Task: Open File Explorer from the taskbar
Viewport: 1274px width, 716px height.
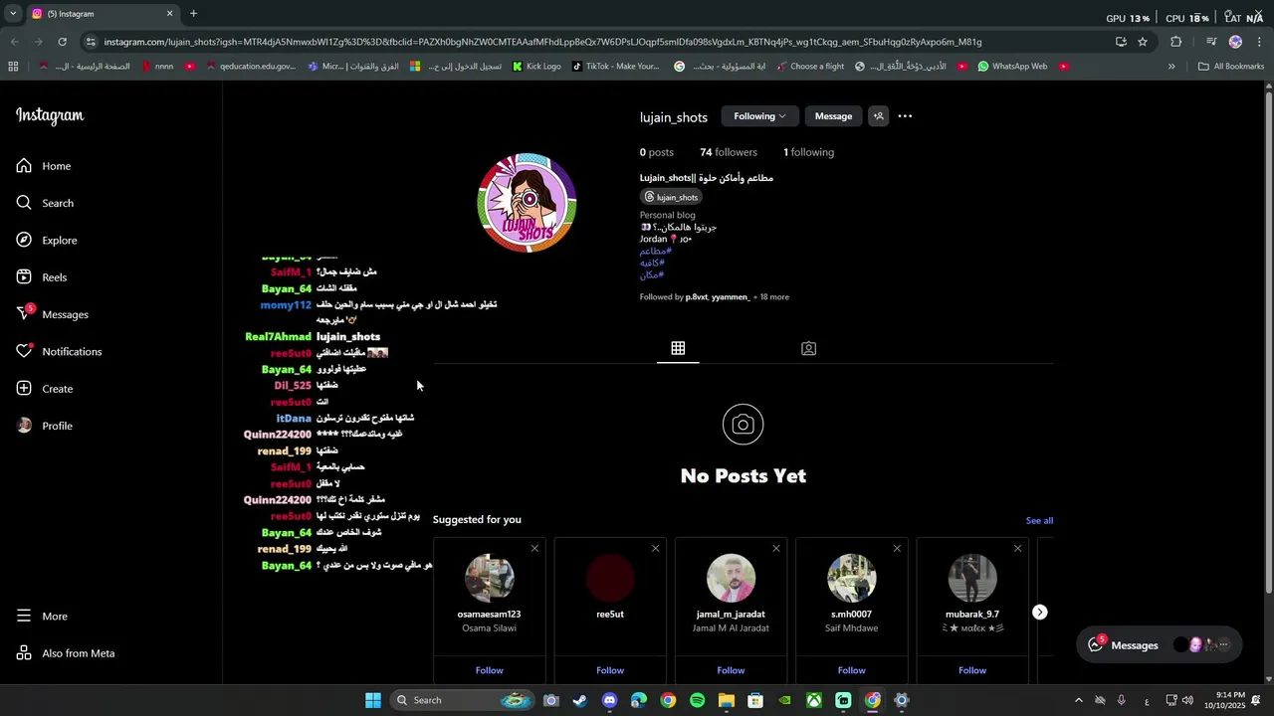Action: coord(727,700)
